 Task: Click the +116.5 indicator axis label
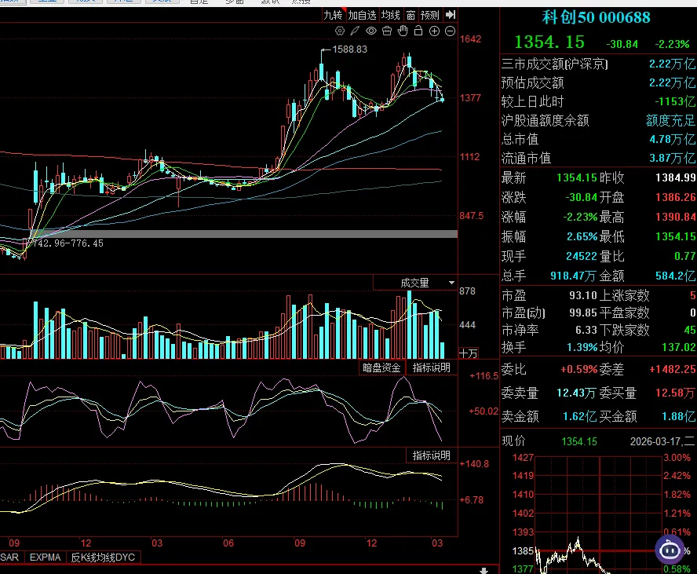click(484, 376)
